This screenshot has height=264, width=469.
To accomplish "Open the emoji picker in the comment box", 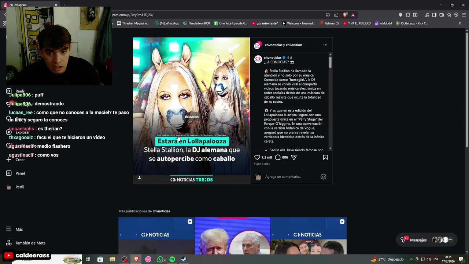I will (x=323, y=177).
